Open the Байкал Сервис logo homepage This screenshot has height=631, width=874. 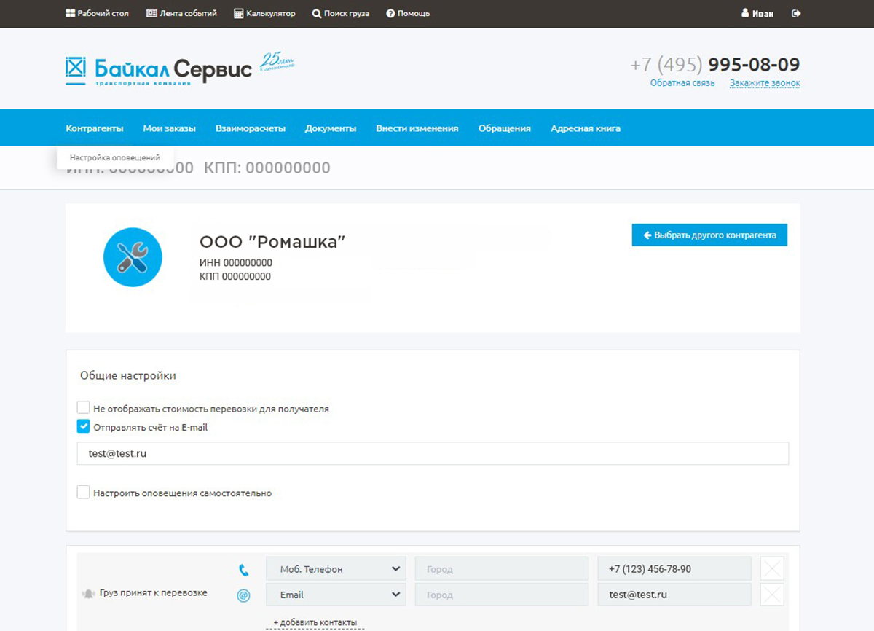tap(158, 70)
